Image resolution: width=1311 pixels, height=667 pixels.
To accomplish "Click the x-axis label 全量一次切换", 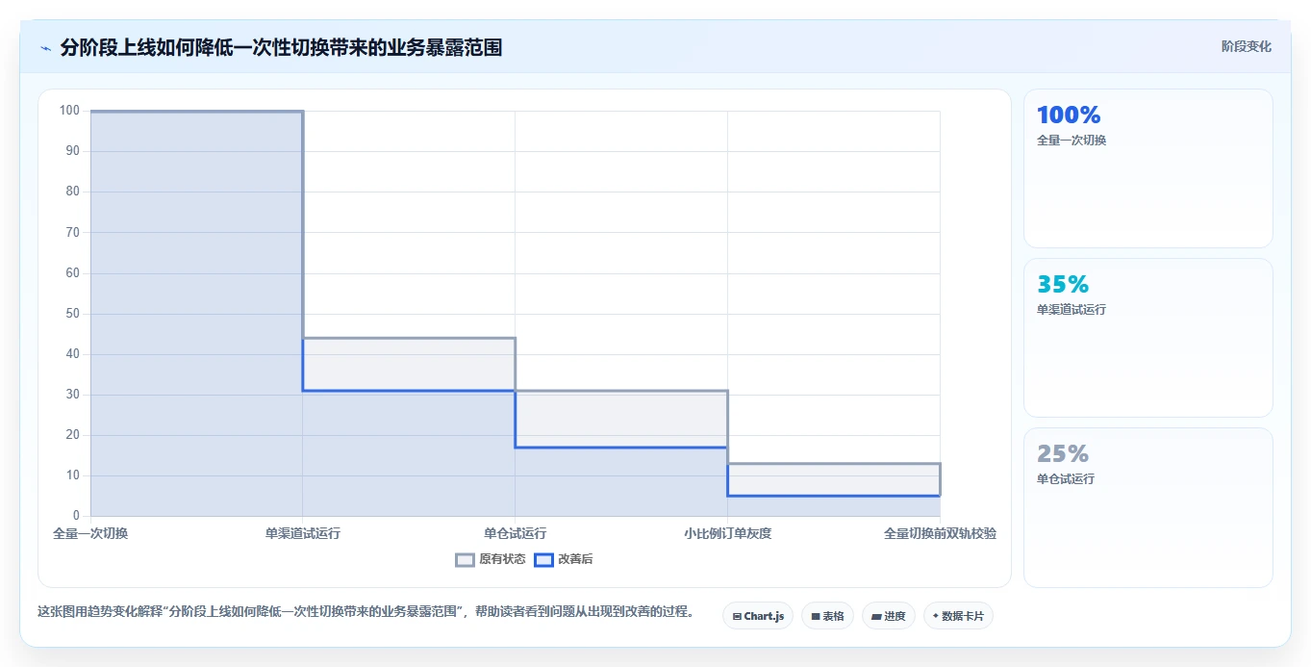I will tap(90, 533).
